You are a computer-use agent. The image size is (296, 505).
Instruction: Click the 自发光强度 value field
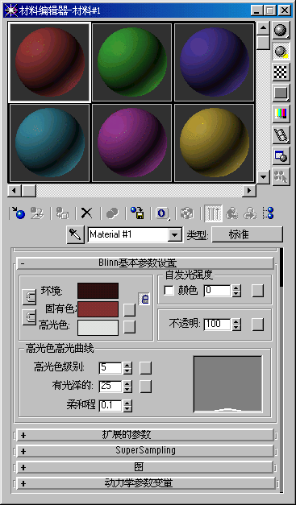(x=218, y=291)
